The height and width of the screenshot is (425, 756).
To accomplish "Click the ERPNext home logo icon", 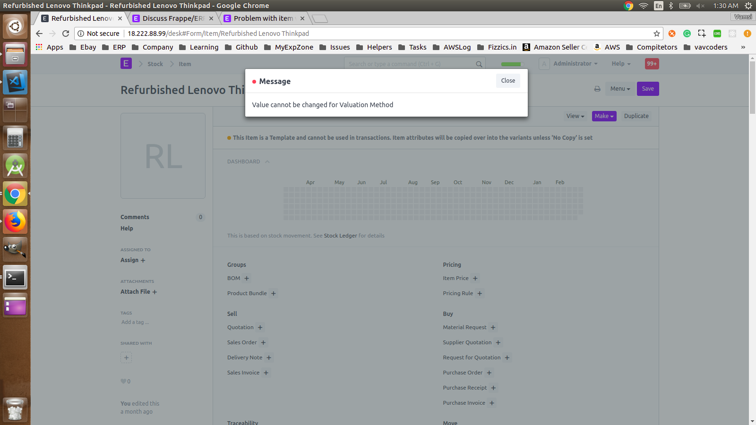I will 126,64.
